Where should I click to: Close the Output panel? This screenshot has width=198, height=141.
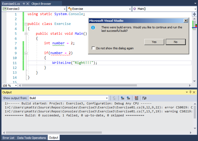pyautogui.click(x=194, y=92)
